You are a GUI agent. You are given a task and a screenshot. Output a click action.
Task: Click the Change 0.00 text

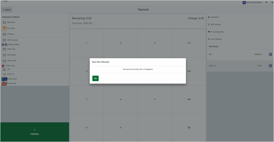196,18
